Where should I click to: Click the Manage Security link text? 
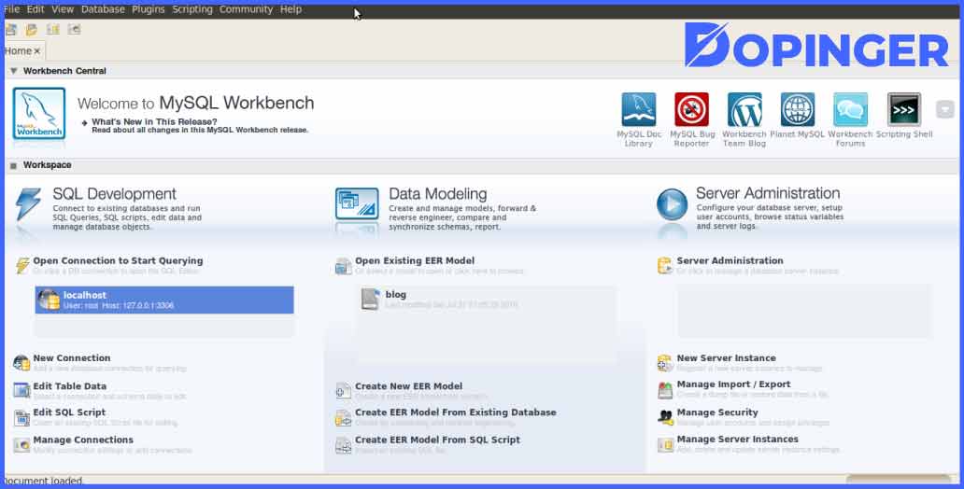point(717,412)
